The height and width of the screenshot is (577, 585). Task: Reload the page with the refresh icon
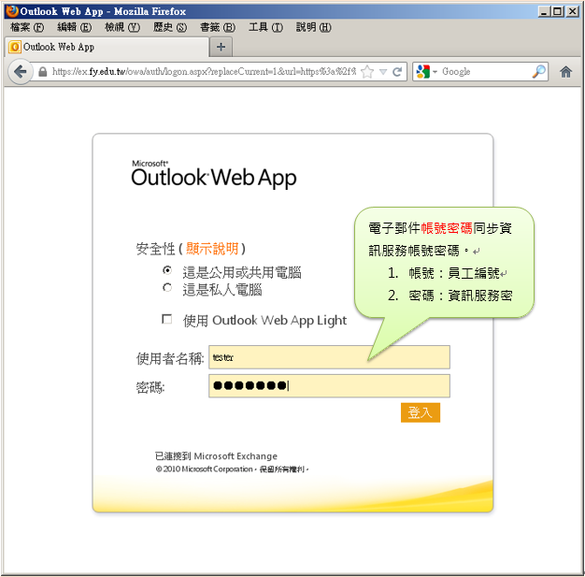(x=397, y=72)
